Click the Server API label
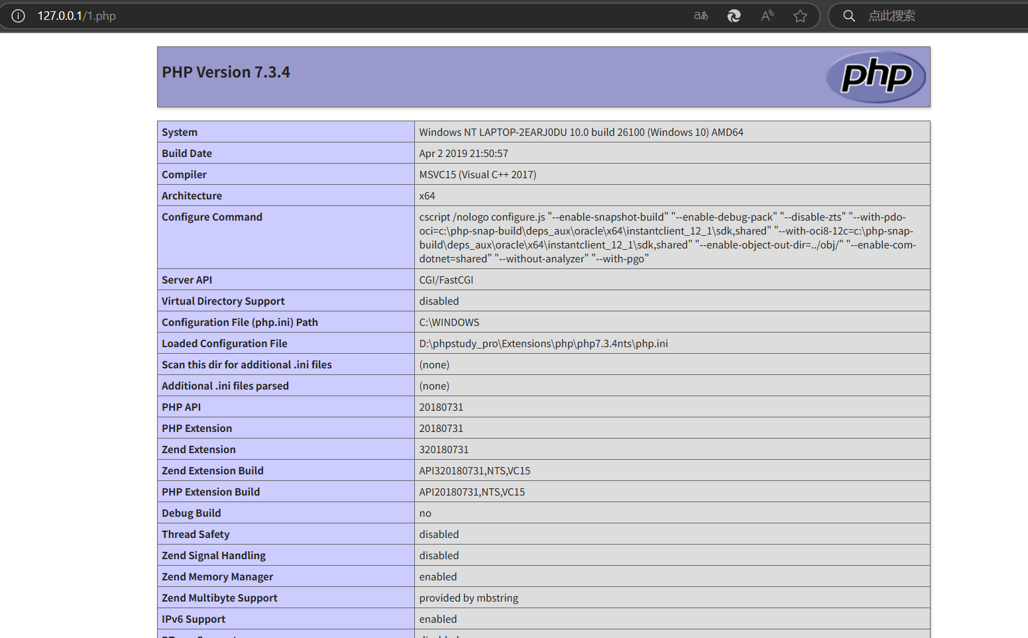 tap(187, 280)
